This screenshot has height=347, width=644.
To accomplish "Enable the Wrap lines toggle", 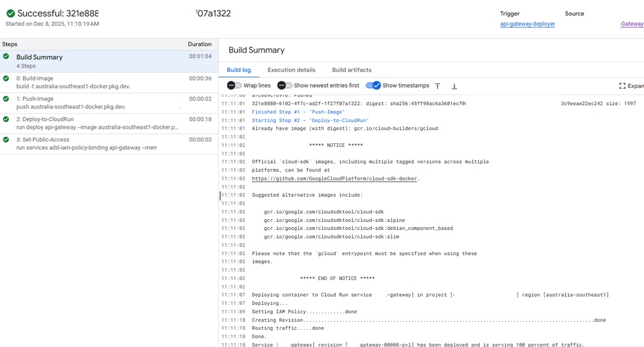I will [x=231, y=85].
